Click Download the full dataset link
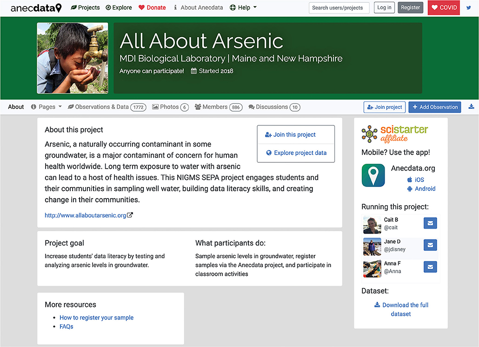The image size is (479, 347). (401, 309)
